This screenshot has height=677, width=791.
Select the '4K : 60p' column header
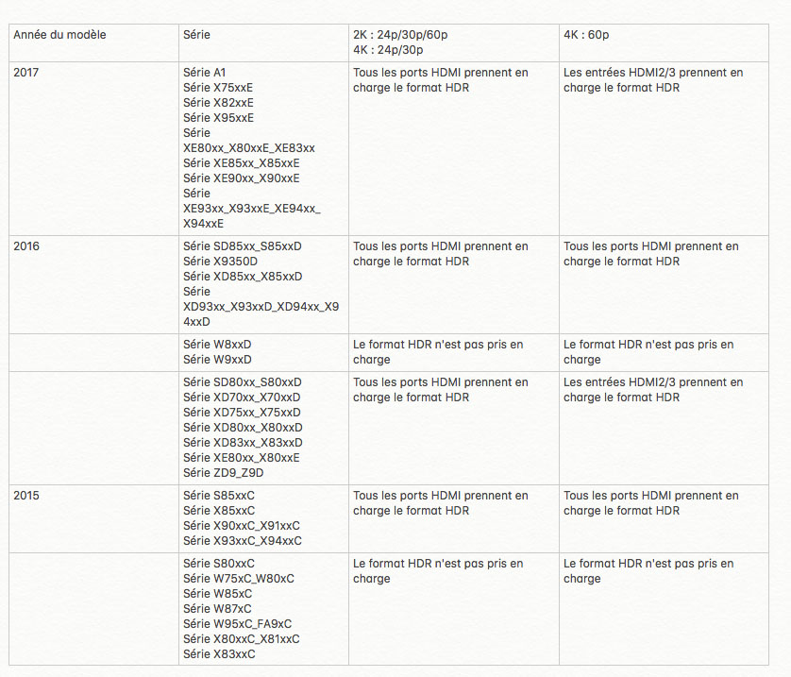tap(586, 35)
